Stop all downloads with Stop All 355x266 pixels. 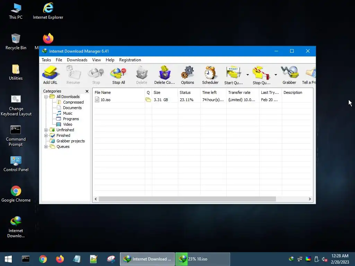point(119,75)
